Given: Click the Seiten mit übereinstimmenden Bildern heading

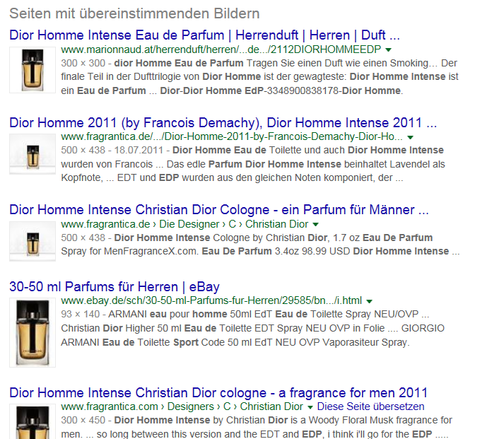Looking at the screenshot, I should pos(134,13).
